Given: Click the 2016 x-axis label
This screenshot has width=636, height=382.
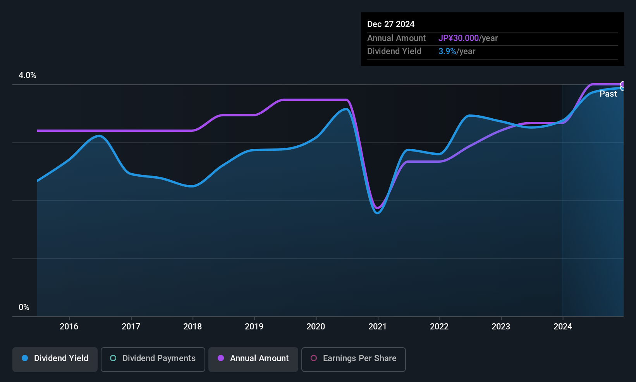Looking at the screenshot, I should (x=69, y=326).
